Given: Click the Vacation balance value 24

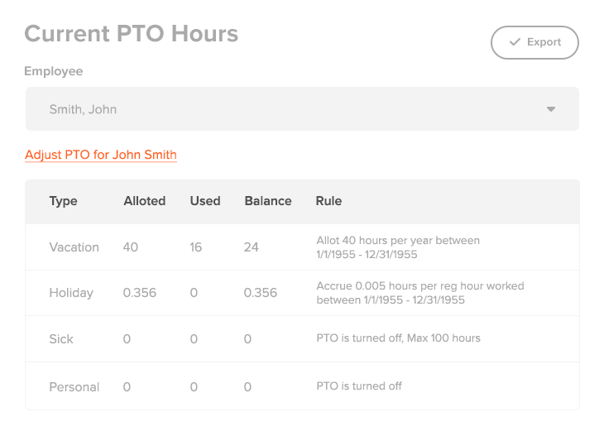Looking at the screenshot, I should pos(252,247).
